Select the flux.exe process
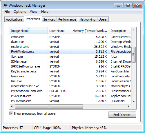Image resolution: width=145 pixels, height=133 pixels. [70, 57]
